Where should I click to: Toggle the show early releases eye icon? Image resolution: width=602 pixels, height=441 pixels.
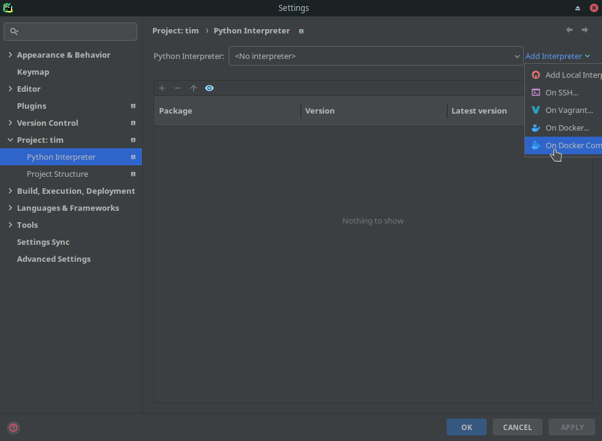[209, 88]
